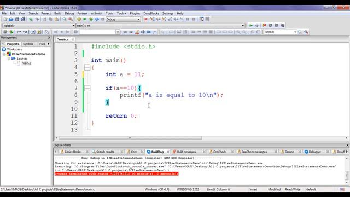Click the Jump back green arrow
The height and width of the screenshot is (197, 350).
click(250, 26)
